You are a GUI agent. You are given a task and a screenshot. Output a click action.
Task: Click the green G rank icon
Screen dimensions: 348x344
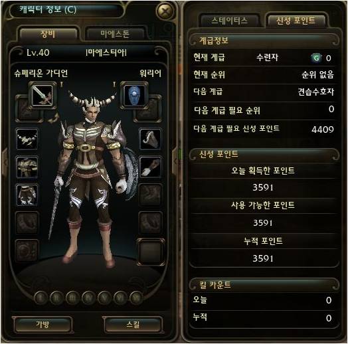point(316,58)
